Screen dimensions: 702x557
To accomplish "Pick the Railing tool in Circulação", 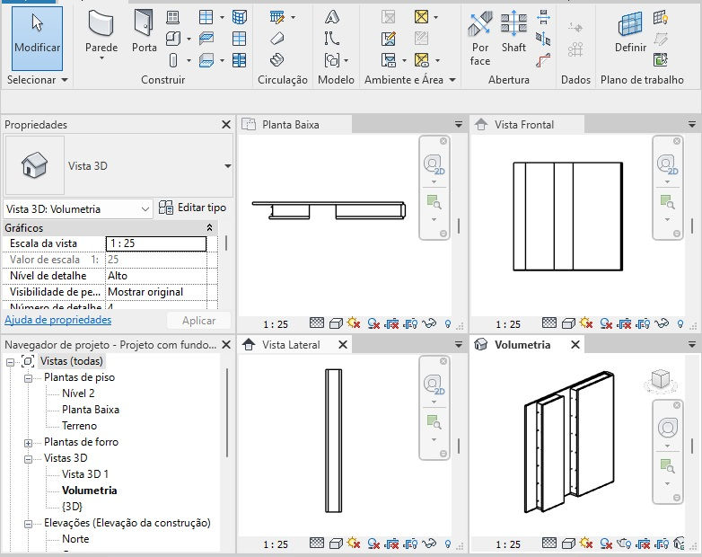I will (277, 17).
